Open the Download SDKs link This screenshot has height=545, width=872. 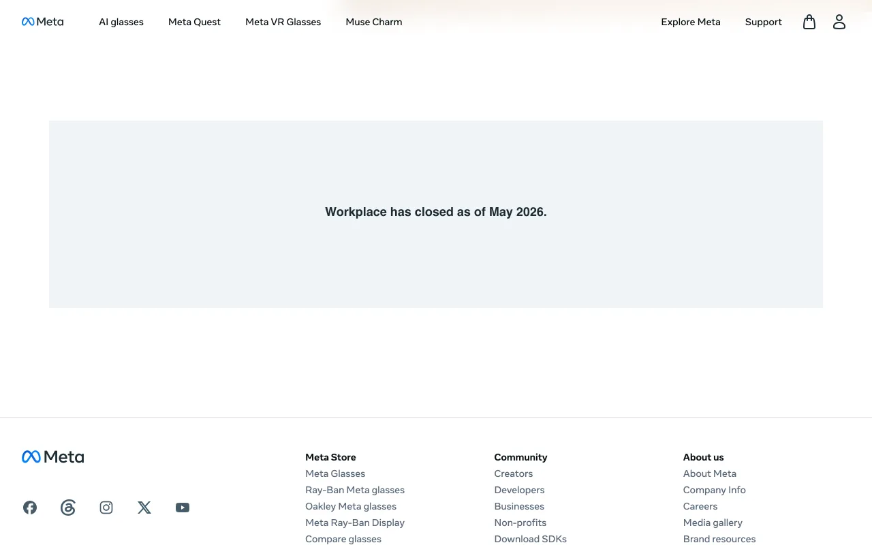click(531, 539)
